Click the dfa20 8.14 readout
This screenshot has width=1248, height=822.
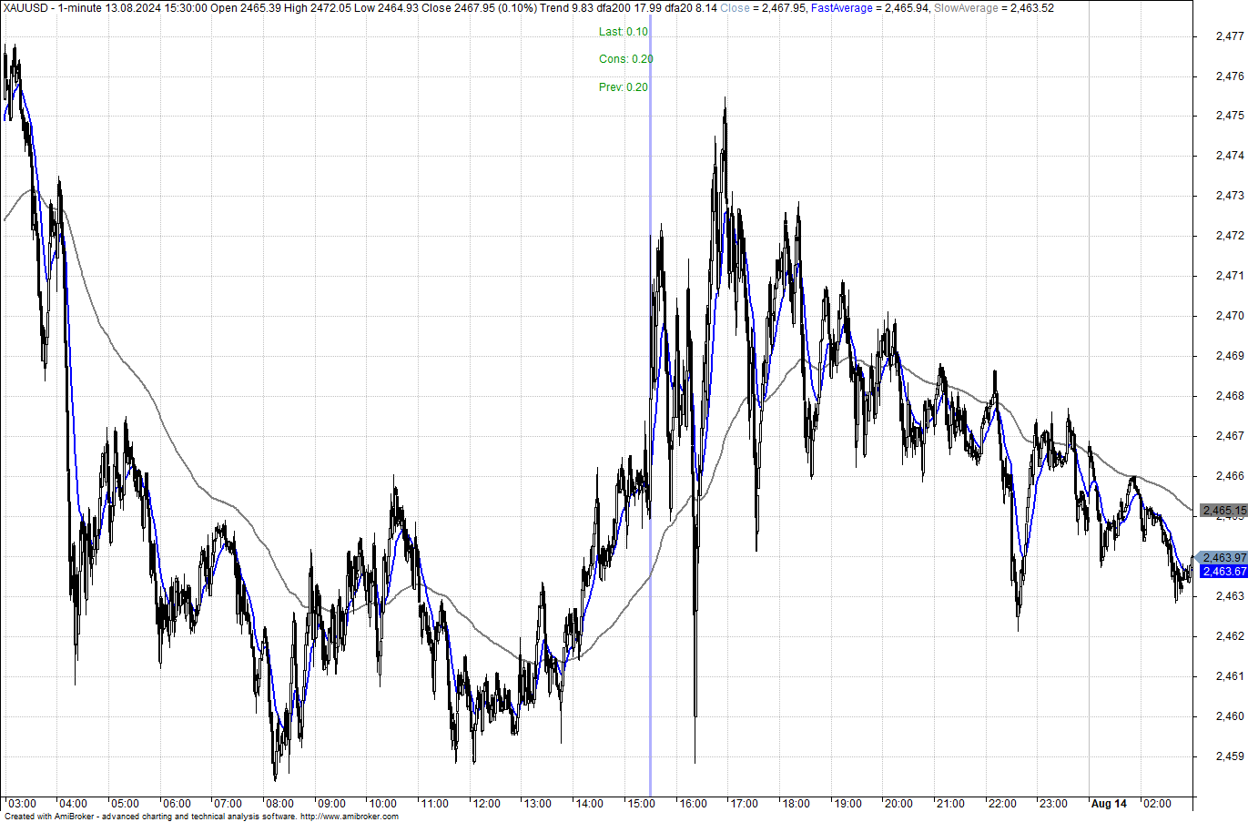[x=692, y=8]
